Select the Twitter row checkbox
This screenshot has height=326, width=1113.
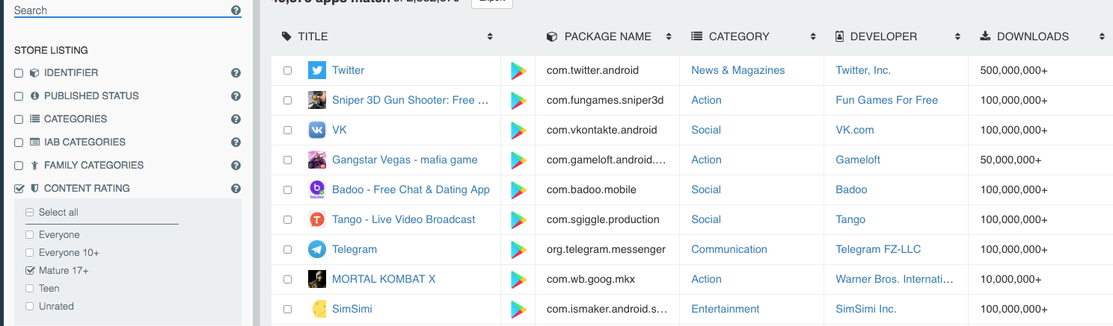287,70
